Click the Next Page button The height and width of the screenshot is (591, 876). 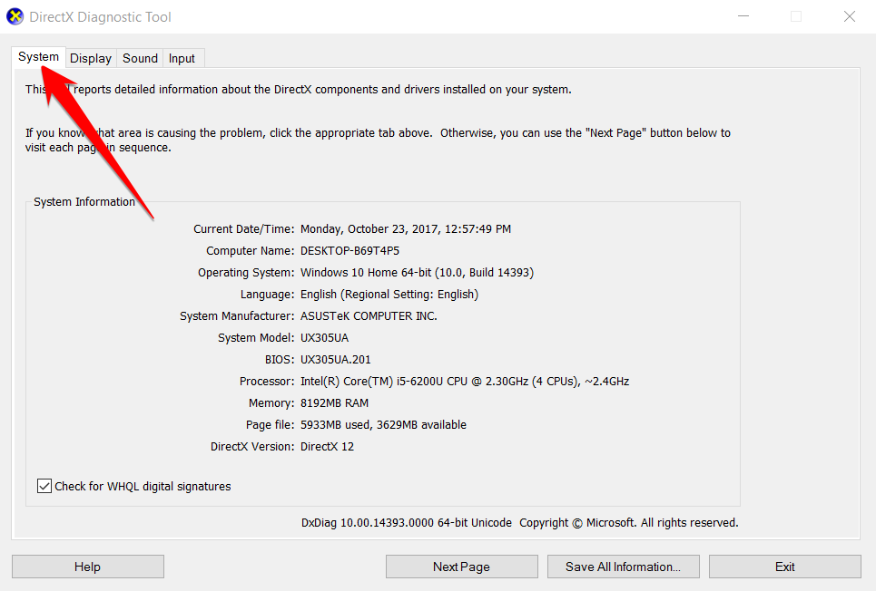pyautogui.click(x=461, y=567)
